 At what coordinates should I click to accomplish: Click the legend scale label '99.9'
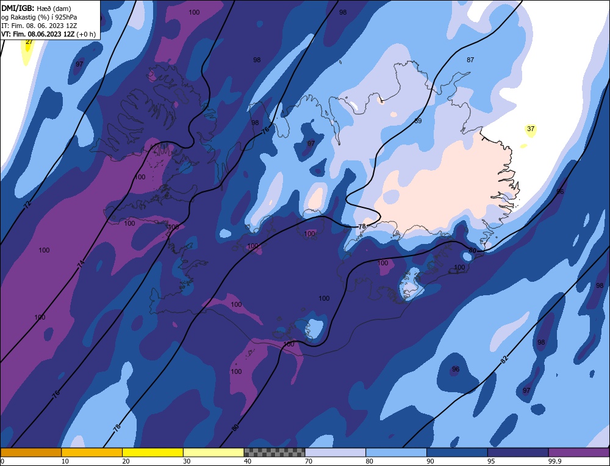click(554, 461)
